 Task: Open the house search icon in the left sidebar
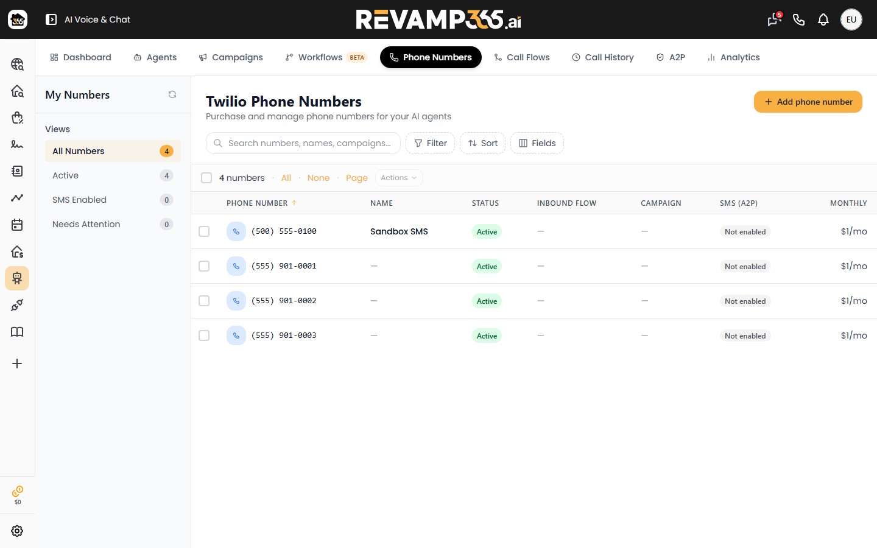17,91
